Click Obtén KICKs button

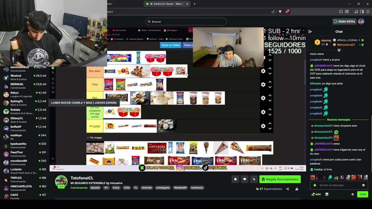(344, 21)
